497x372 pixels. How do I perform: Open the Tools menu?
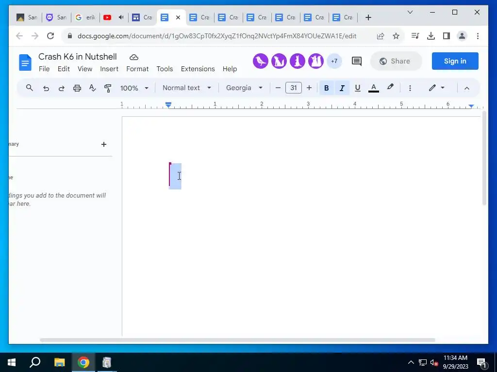click(165, 69)
